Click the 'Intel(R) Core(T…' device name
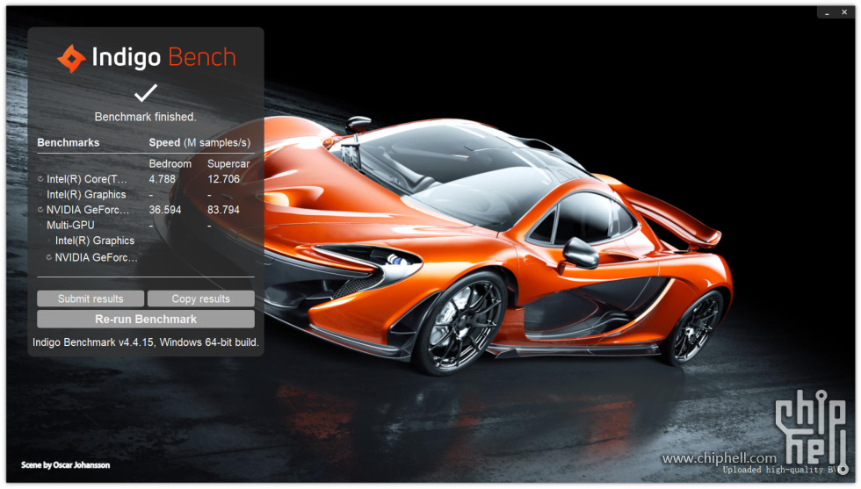The width and height of the screenshot is (861, 489). (87, 179)
